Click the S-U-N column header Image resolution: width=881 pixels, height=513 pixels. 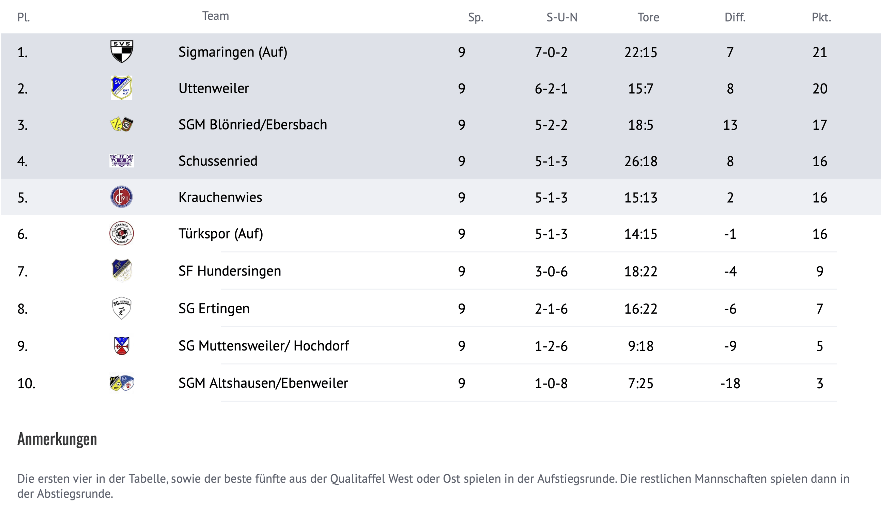coord(562,17)
